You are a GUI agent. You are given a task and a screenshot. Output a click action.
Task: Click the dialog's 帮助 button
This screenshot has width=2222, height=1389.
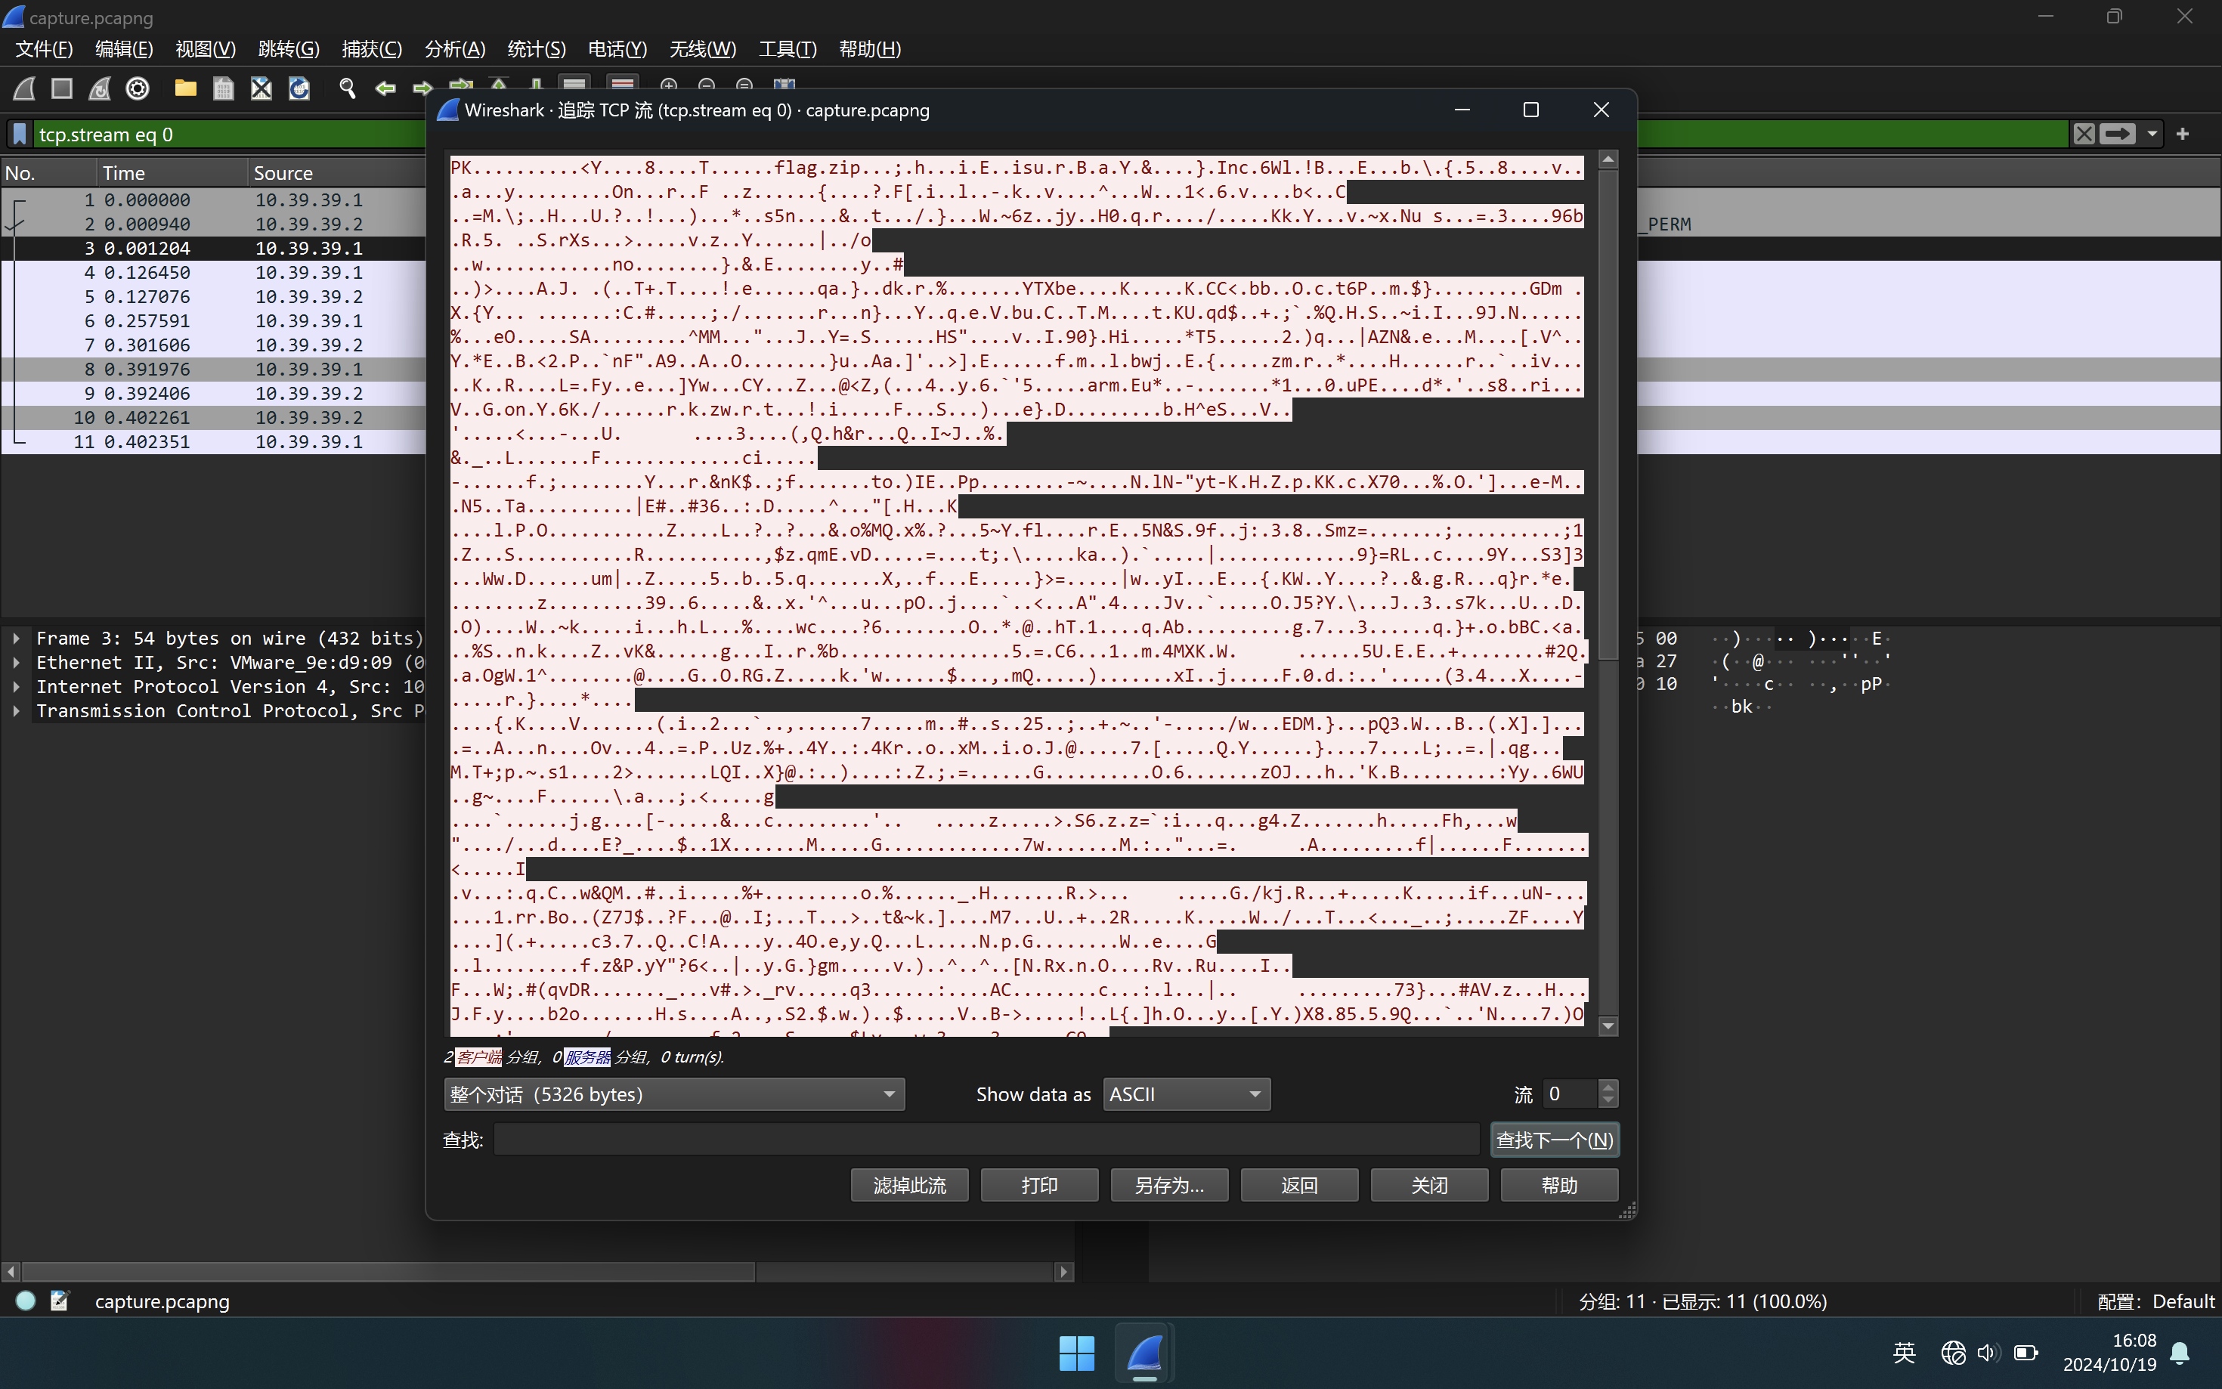coord(1558,1185)
